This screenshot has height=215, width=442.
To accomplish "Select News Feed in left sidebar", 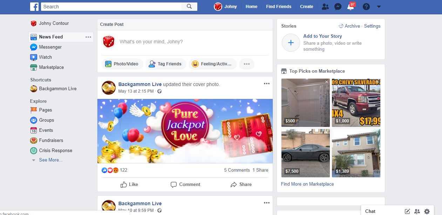I will pyautogui.click(x=61, y=37).
